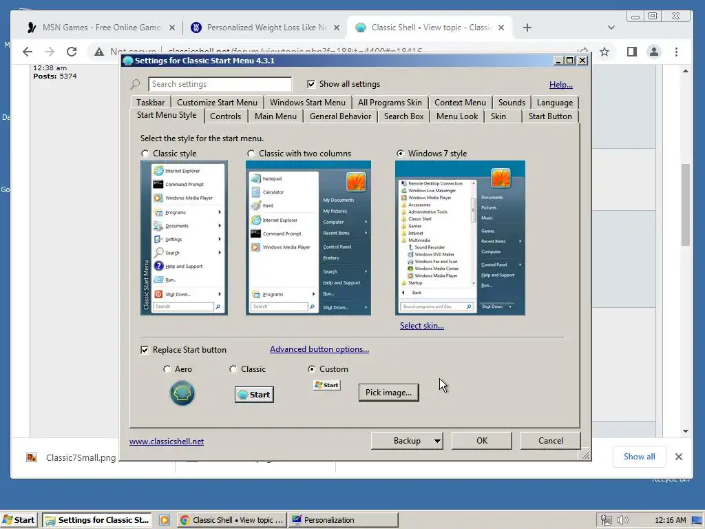
Task: Switch to the Start Button tab
Action: [x=550, y=116]
